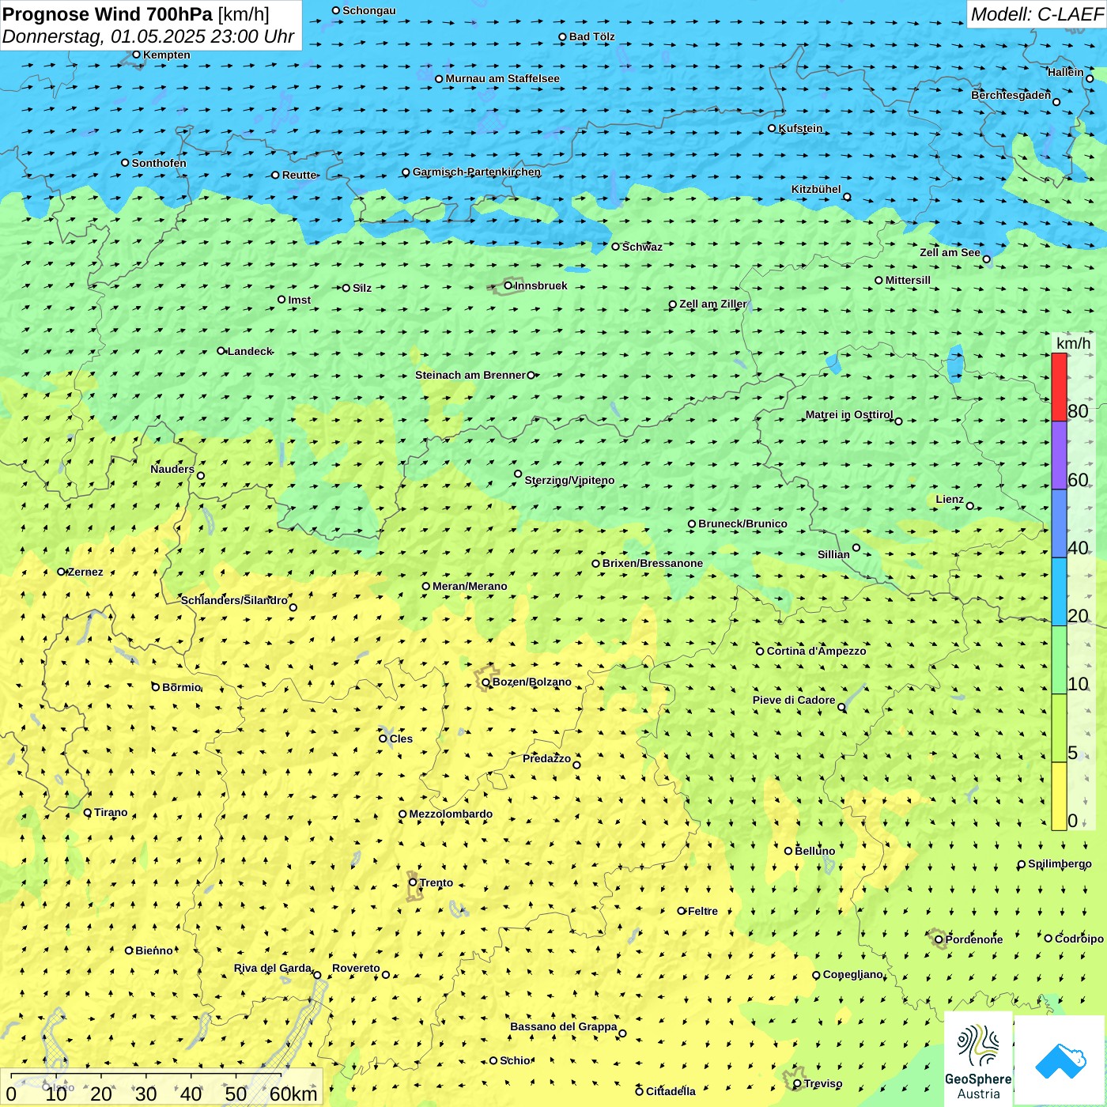The width and height of the screenshot is (1107, 1107).
Task: Click the 'Kufstein' label
Action: [x=800, y=128]
